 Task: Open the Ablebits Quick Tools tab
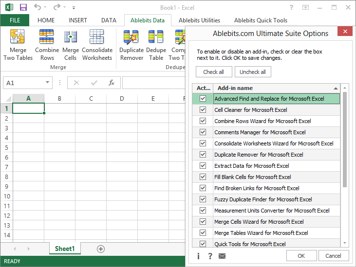click(261, 20)
